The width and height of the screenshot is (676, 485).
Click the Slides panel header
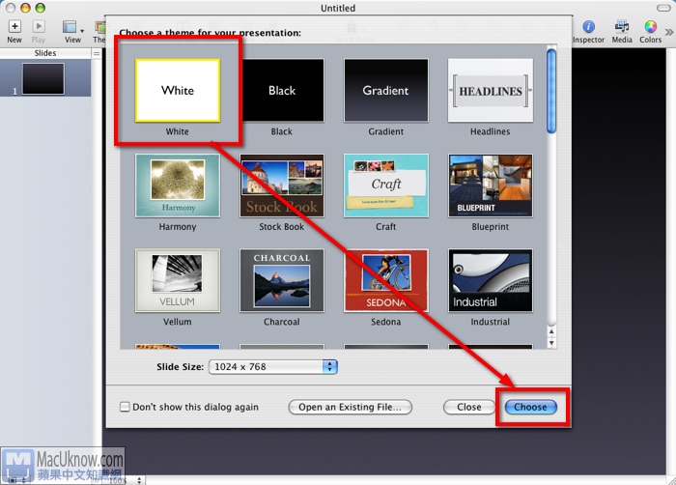[45, 53]
